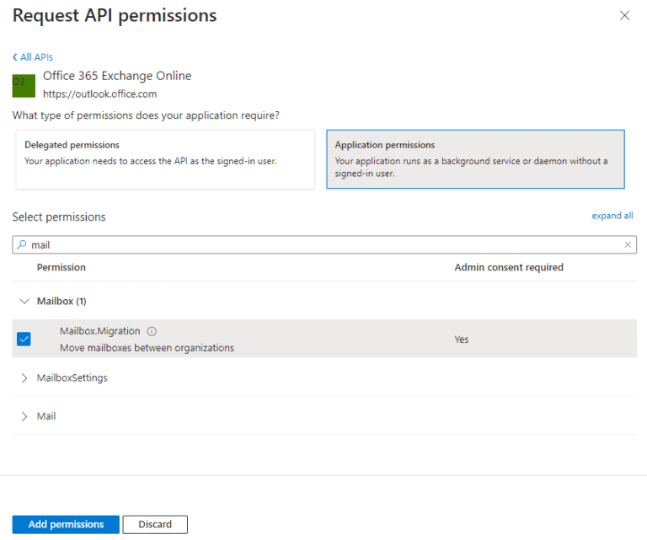The height and width of the screenshot is (540, 647).
Task: Expand the Mail permissions group
Action: (24, 416)
